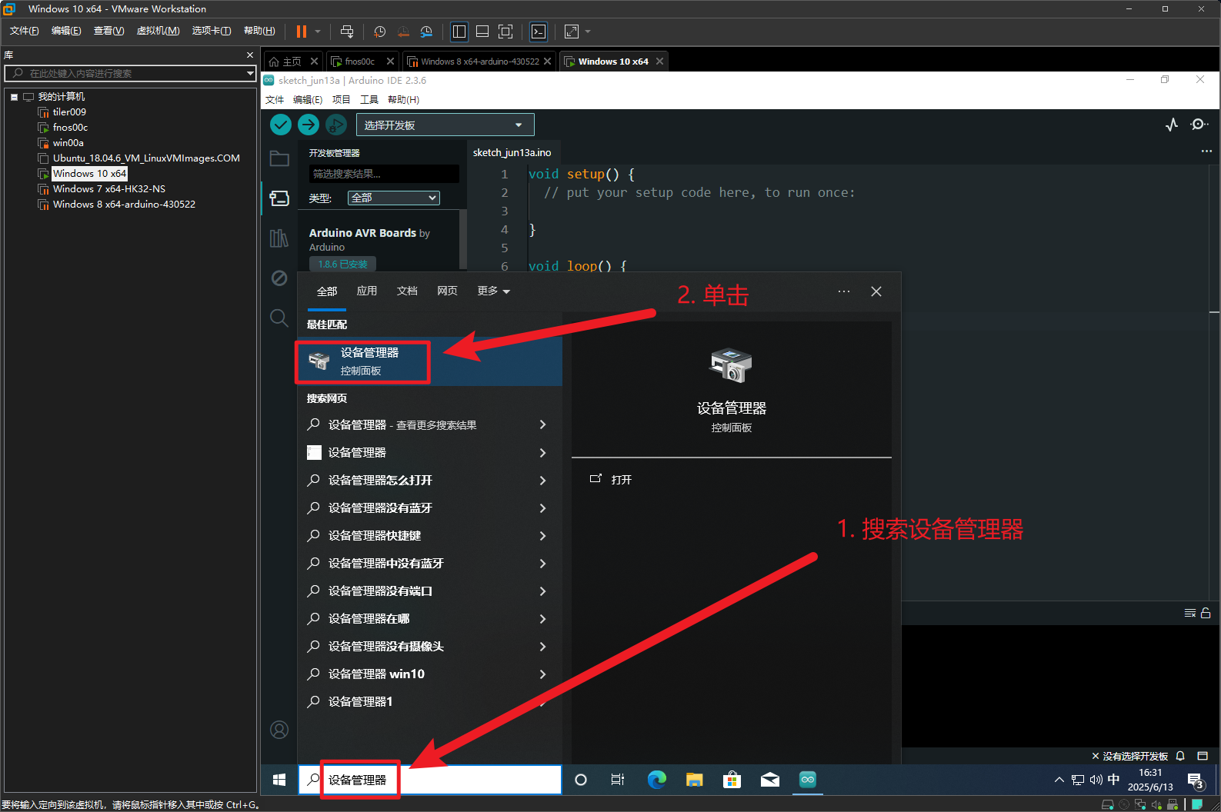Open the 工具 menu in Arduino IDE
The height and width of the screenshot is (812, 1221).
[369, 99]
